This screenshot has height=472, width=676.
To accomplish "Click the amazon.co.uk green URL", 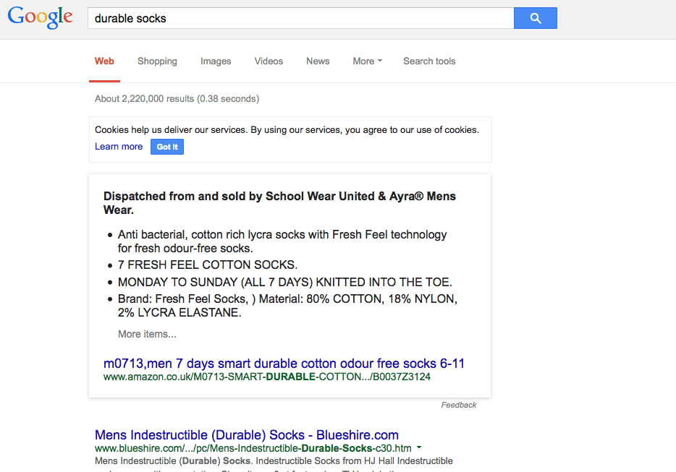I will [x=267, y=377].
